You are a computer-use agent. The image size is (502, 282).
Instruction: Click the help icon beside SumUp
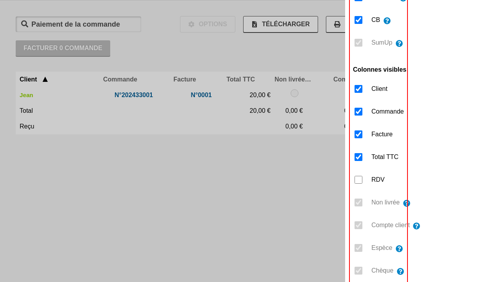(399, 43)
